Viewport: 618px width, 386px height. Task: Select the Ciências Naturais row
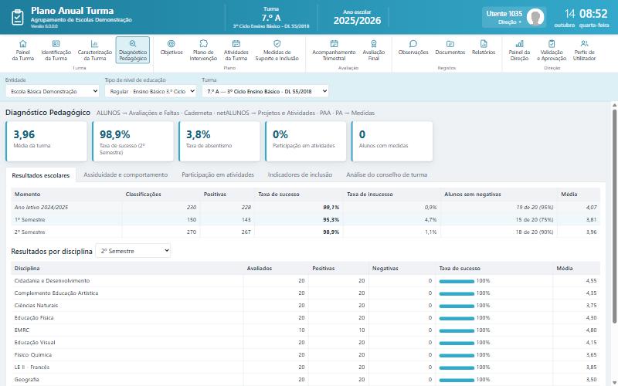pyautogui.click(x=305, y=306)
